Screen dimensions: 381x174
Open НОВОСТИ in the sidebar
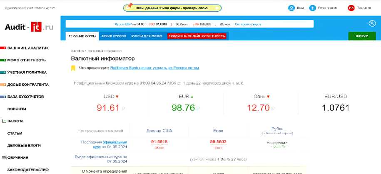pos(17,109)
